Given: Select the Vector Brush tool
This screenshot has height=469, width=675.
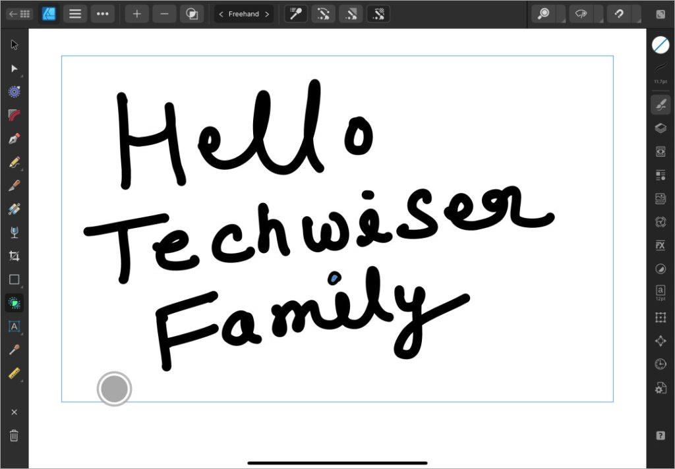Looking at the screenshot, I should click(x=15, y=186).
